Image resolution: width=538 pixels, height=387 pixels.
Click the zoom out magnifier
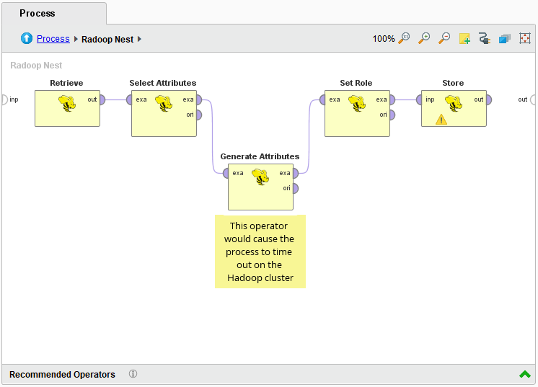click(444, 38)
